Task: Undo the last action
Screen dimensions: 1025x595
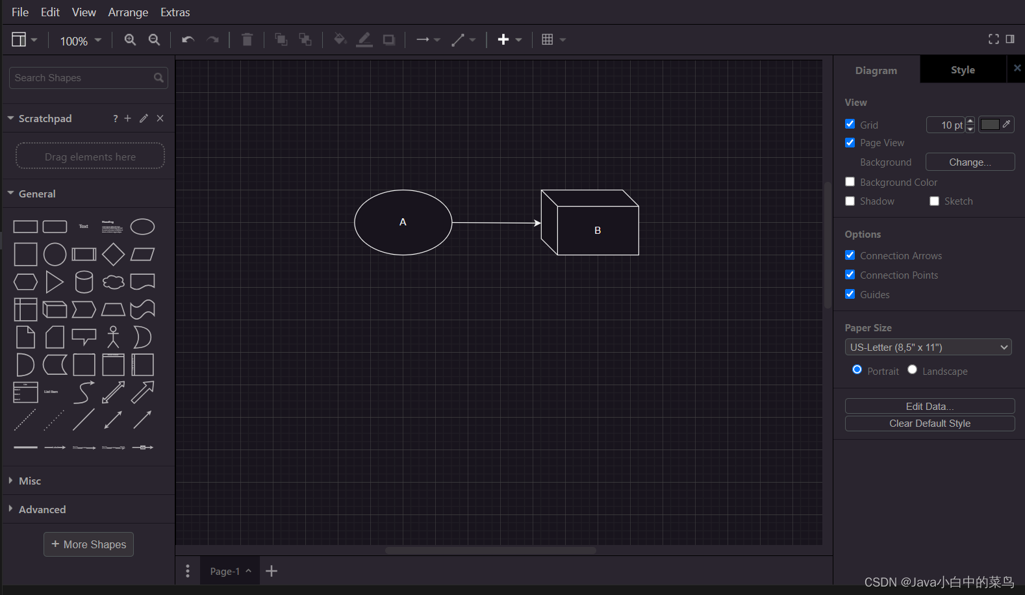Action: click(188, 40)
